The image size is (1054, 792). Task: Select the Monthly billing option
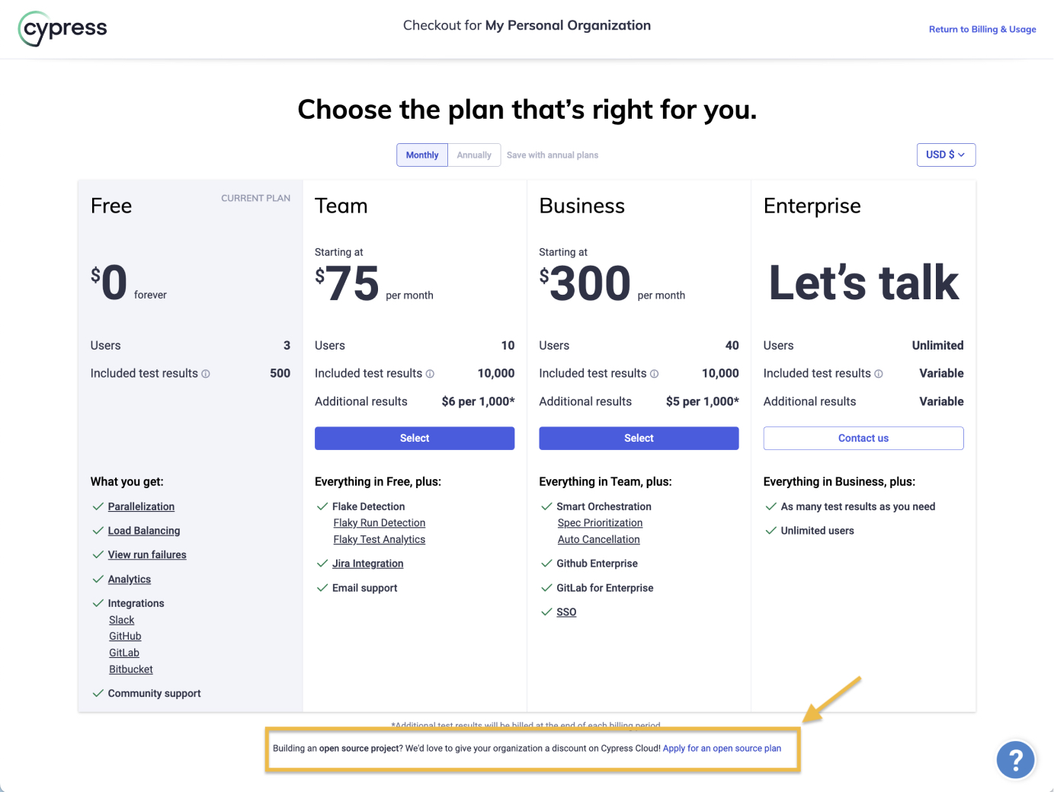pyautogui.click(x=421, y=155)
